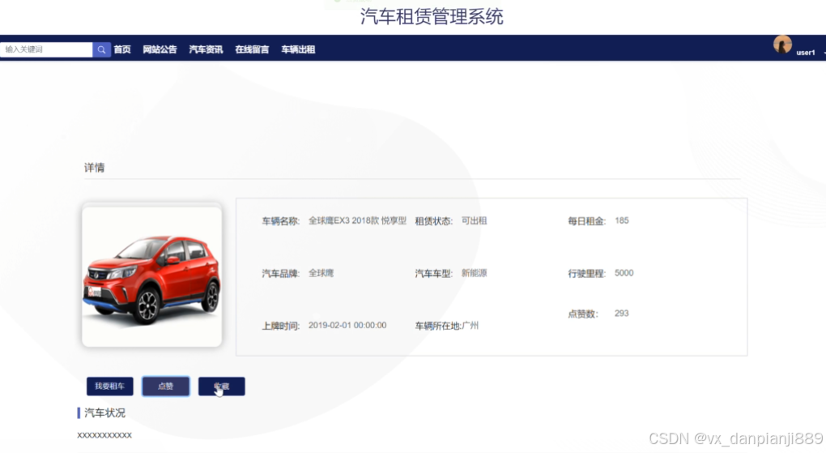Screen dimensions: 826x453
Task: Open the 在线留言 page
Action: pyautogui.click(x=252, y=49)
